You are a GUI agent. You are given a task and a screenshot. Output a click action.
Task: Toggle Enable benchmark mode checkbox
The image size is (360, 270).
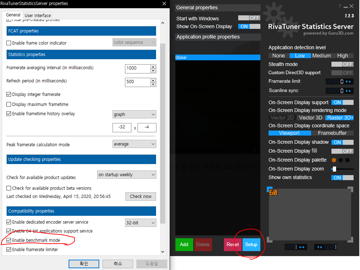9,240
